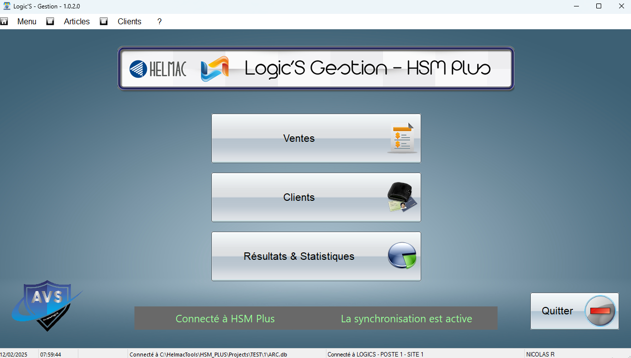Image resolution: width=631 pixels, height=358 pixels.
Task: Open the Articles menu
Action: [x=77, y=21]
